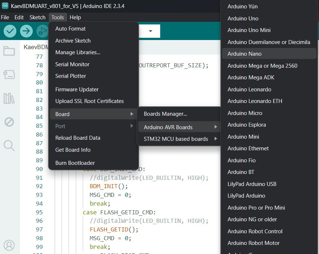This screenshot has height=254, width=319.
Task: Open the Help menu
Action: click(x=75, y=17)
